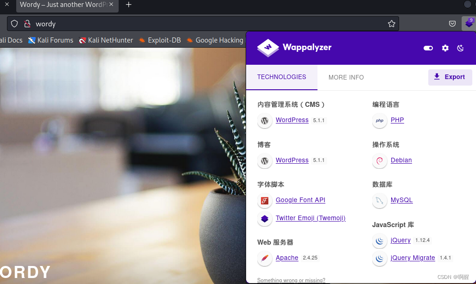Focus the address bar showing wordy
This screenshot has width=476, height=284.
pos(203,24)
